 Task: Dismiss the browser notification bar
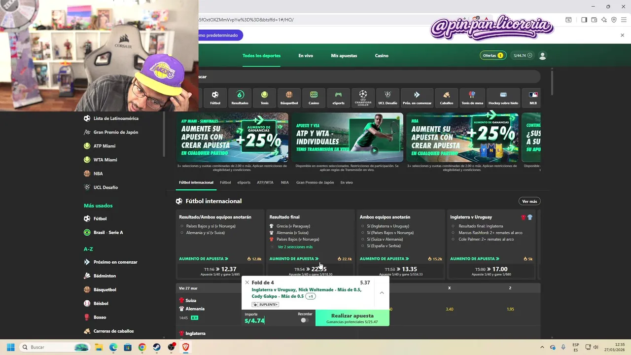tap(622, 35)
